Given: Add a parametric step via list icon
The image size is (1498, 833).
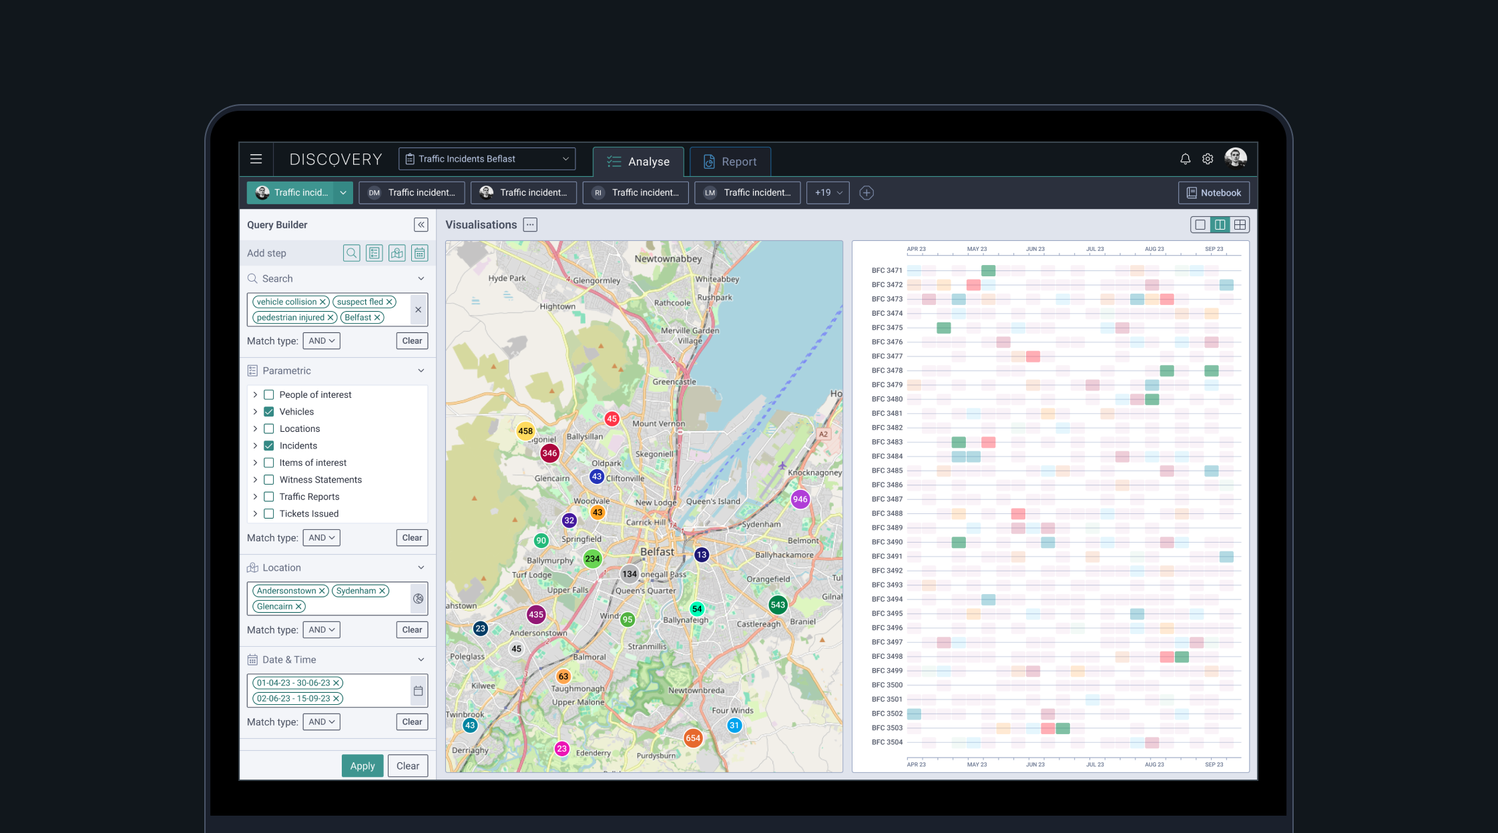Looking at the screenshot, I should [374, 253].
